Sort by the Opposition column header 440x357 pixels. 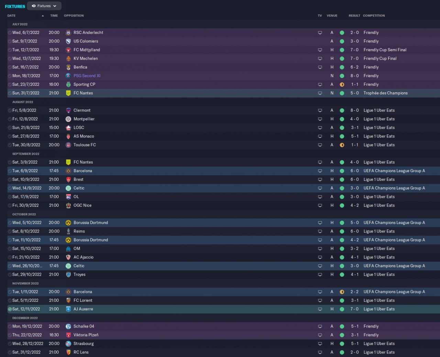74,16
